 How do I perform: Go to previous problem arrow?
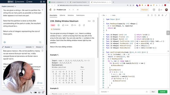pyautogui.click(x=70, y=10)
